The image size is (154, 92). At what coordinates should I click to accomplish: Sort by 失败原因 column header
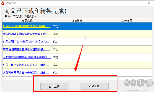click(127, 21)
